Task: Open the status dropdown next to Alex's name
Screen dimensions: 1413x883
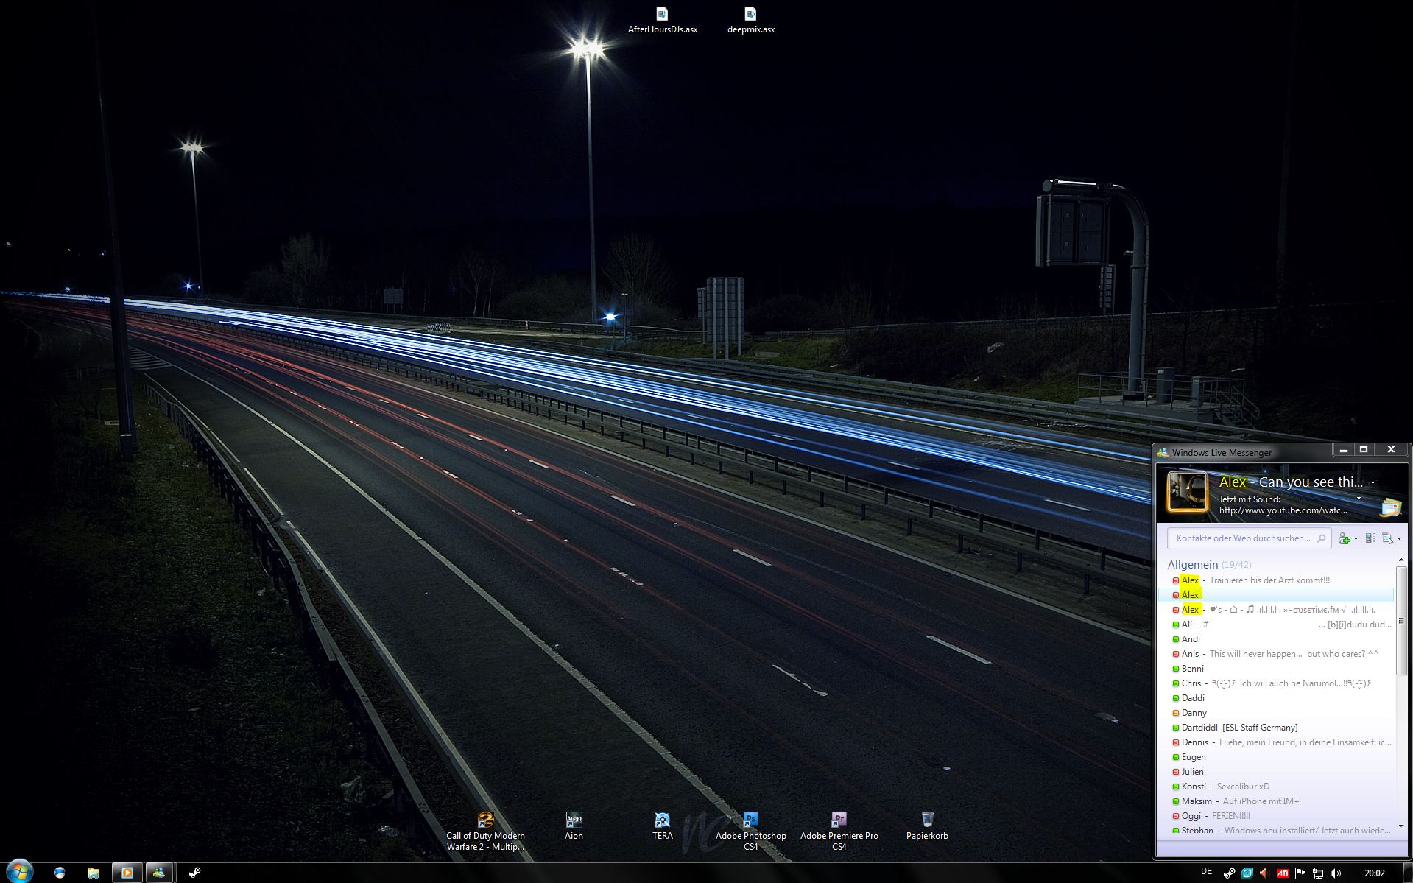Action: pos(1373,483)
